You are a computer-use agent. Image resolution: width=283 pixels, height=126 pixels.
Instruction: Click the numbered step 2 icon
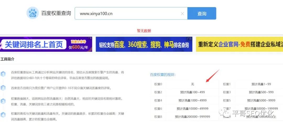(3, 88)
